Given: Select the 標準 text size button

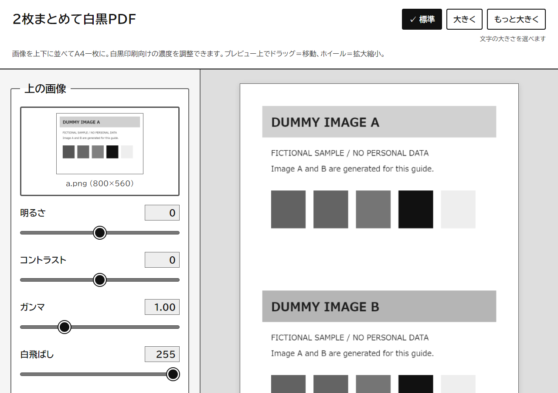Looking at the screenshot, I should (422, 19).
